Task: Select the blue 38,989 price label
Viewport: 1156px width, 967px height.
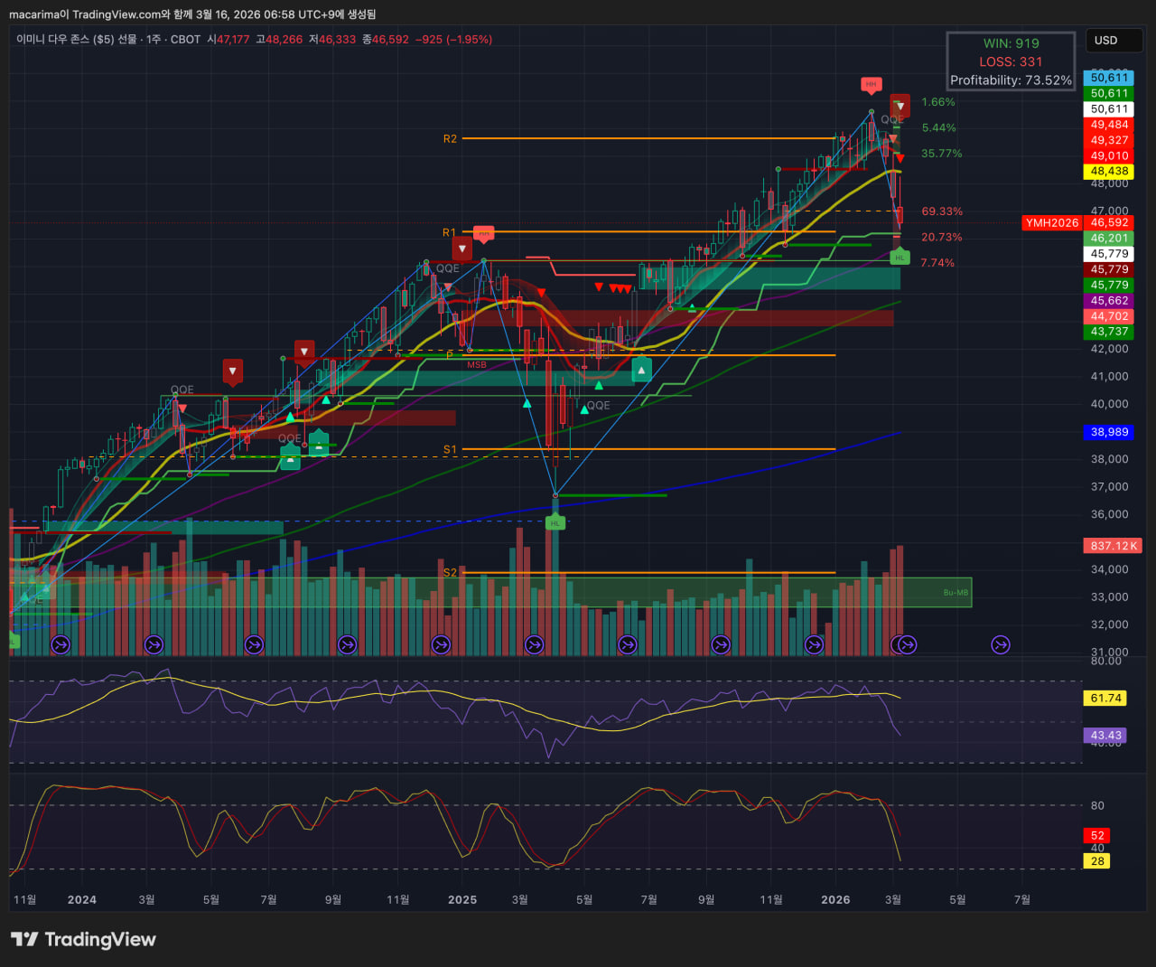Action: click(x=1109, y=432)
